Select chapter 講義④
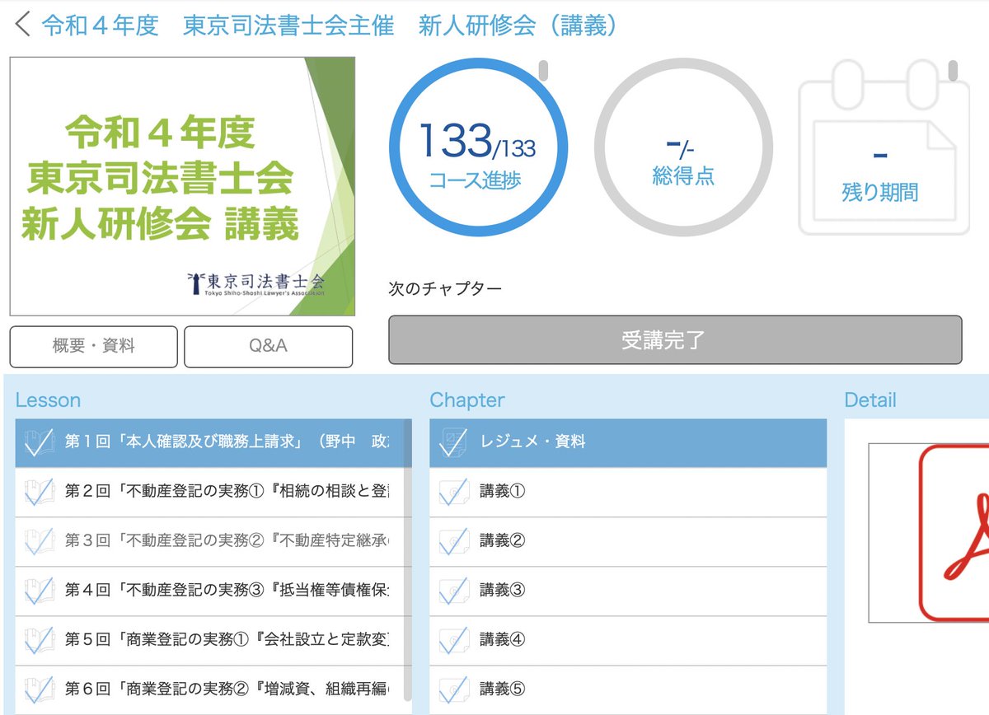Image resolution: width=989 pixels, height=715 pixels. pos(628,640)
